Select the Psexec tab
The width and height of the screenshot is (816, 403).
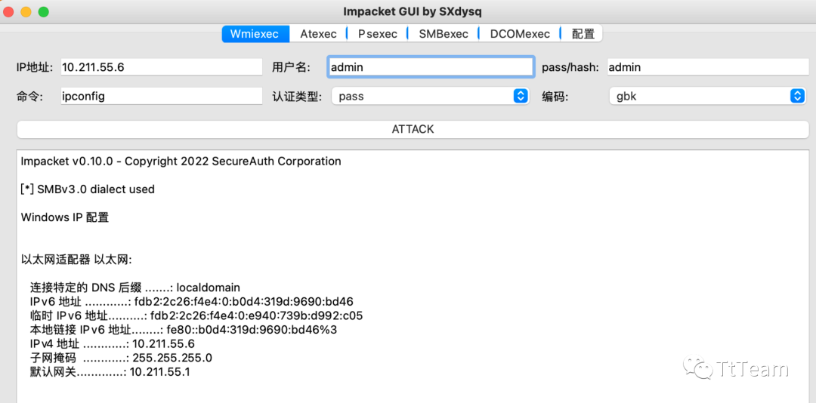pos(377,34)
